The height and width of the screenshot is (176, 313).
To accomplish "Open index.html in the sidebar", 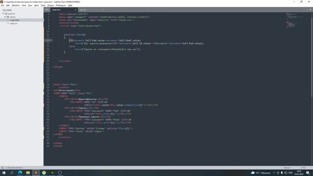I will tap(15, 20).
